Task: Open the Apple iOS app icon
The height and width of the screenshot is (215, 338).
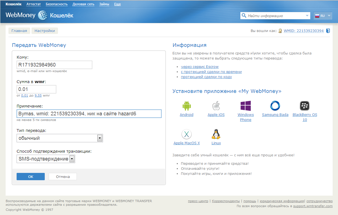Action: [x=216, y=106]
